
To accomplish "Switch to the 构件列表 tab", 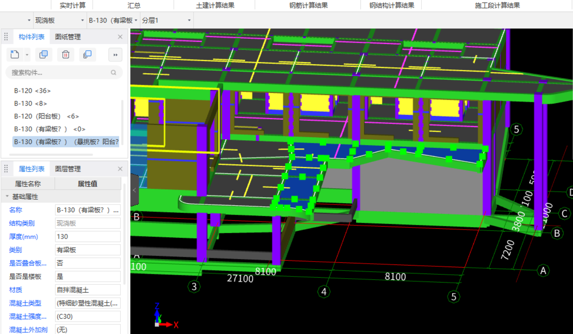I will [x=32, y=37].
